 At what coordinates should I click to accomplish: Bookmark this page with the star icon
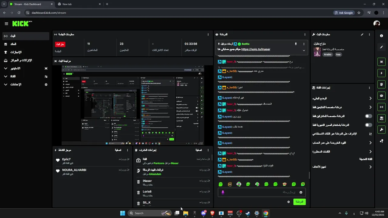[359, 13]
